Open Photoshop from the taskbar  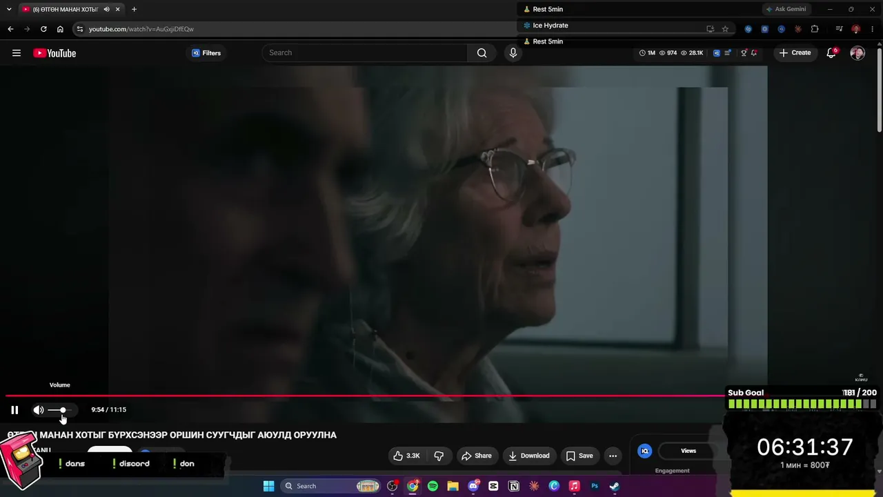tap(594, 486)
